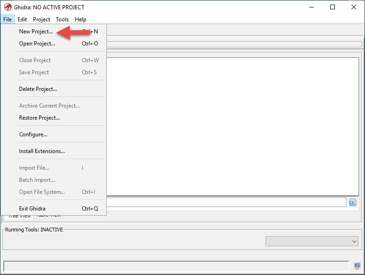Click the filter options icon beside filter field
The height and width of the screenshot is (275, 365).
pyautogui.click(x=352, y=202)
